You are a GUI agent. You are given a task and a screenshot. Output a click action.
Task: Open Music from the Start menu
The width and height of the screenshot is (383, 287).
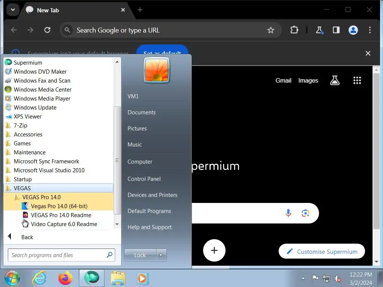tap(135, 145)
